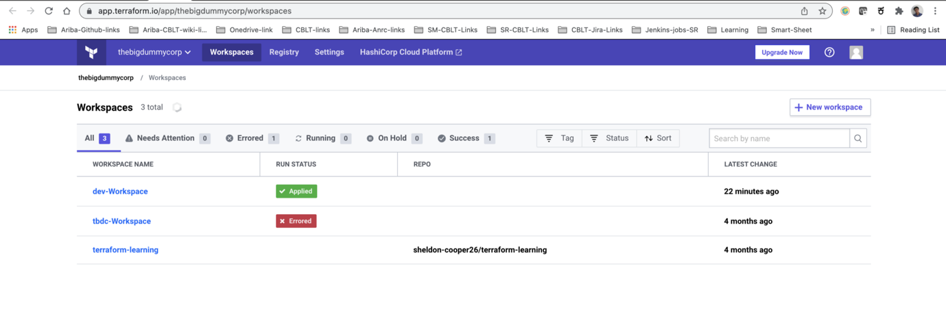Open Onedrive-link bookmark folder
946x325 pixels.
[244, 30]
